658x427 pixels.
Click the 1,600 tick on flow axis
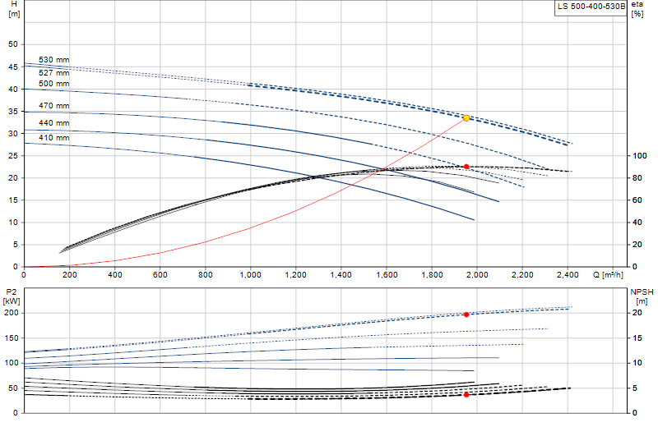[387, 275]
